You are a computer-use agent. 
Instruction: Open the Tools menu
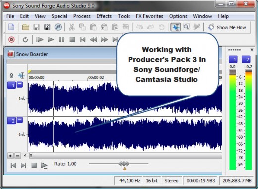coord(124,16)
